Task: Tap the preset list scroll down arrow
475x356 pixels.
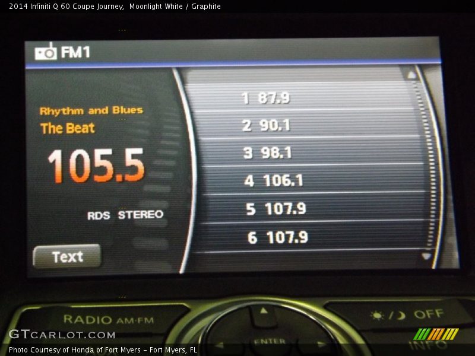Action: pos(426,257)
